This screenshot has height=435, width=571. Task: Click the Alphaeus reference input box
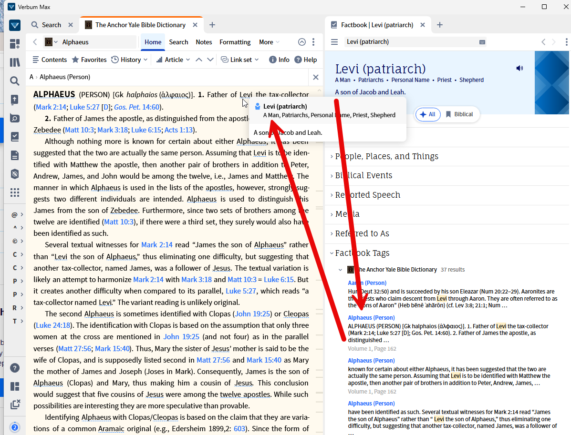pos(98,42)
